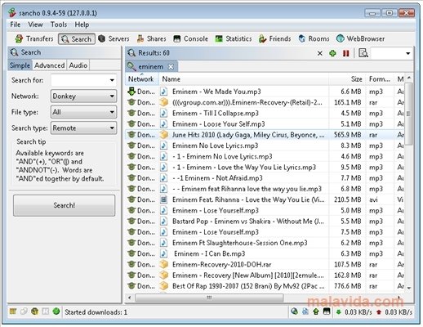
Task: Switch to the Servers tab
Action: tap(114, 38)
